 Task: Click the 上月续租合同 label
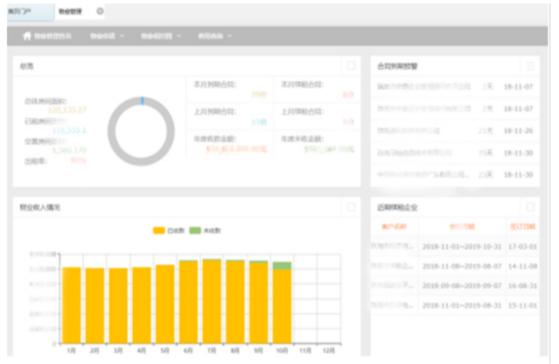[302, 112]
